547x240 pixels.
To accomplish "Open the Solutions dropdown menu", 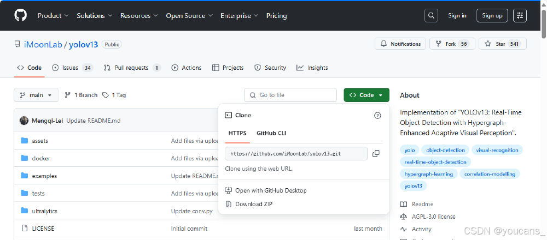I will point(95,16).
